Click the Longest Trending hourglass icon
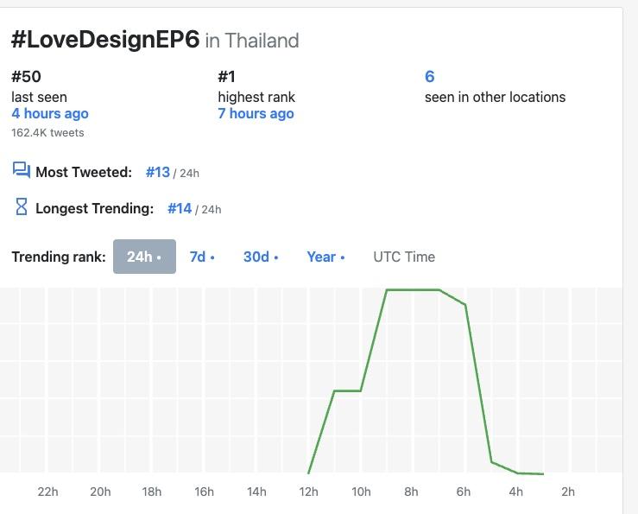 [22, 207]
